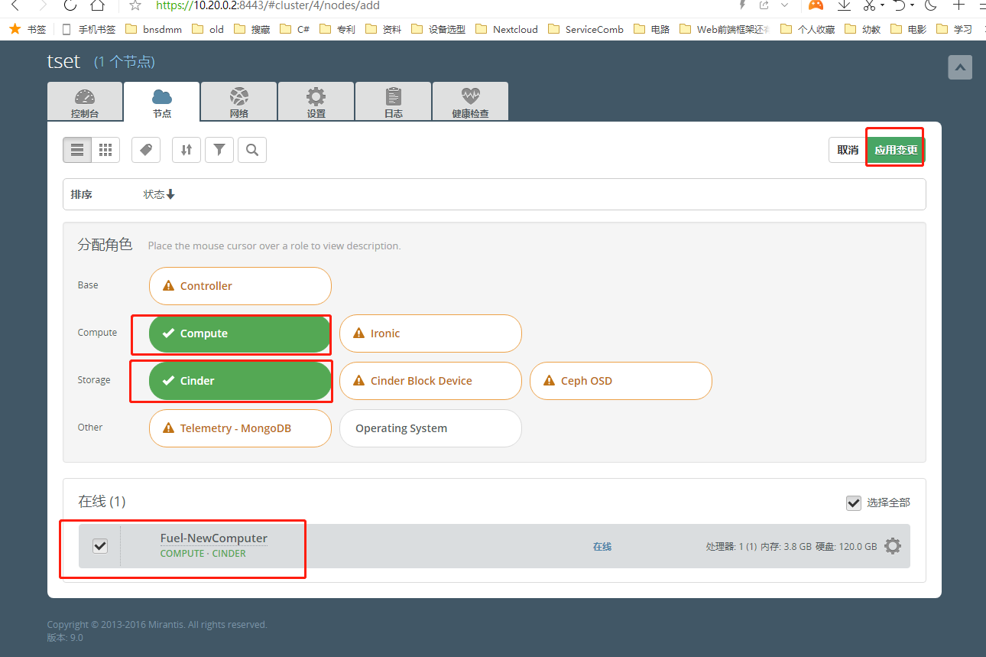Switch to the 设置 tab
Image resolution: width=986 pixels, height=657 pixels.
(316, 101)
